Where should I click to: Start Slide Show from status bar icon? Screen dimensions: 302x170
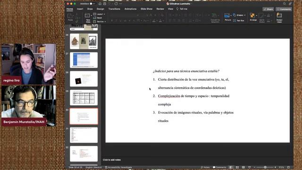pos(250,167)
